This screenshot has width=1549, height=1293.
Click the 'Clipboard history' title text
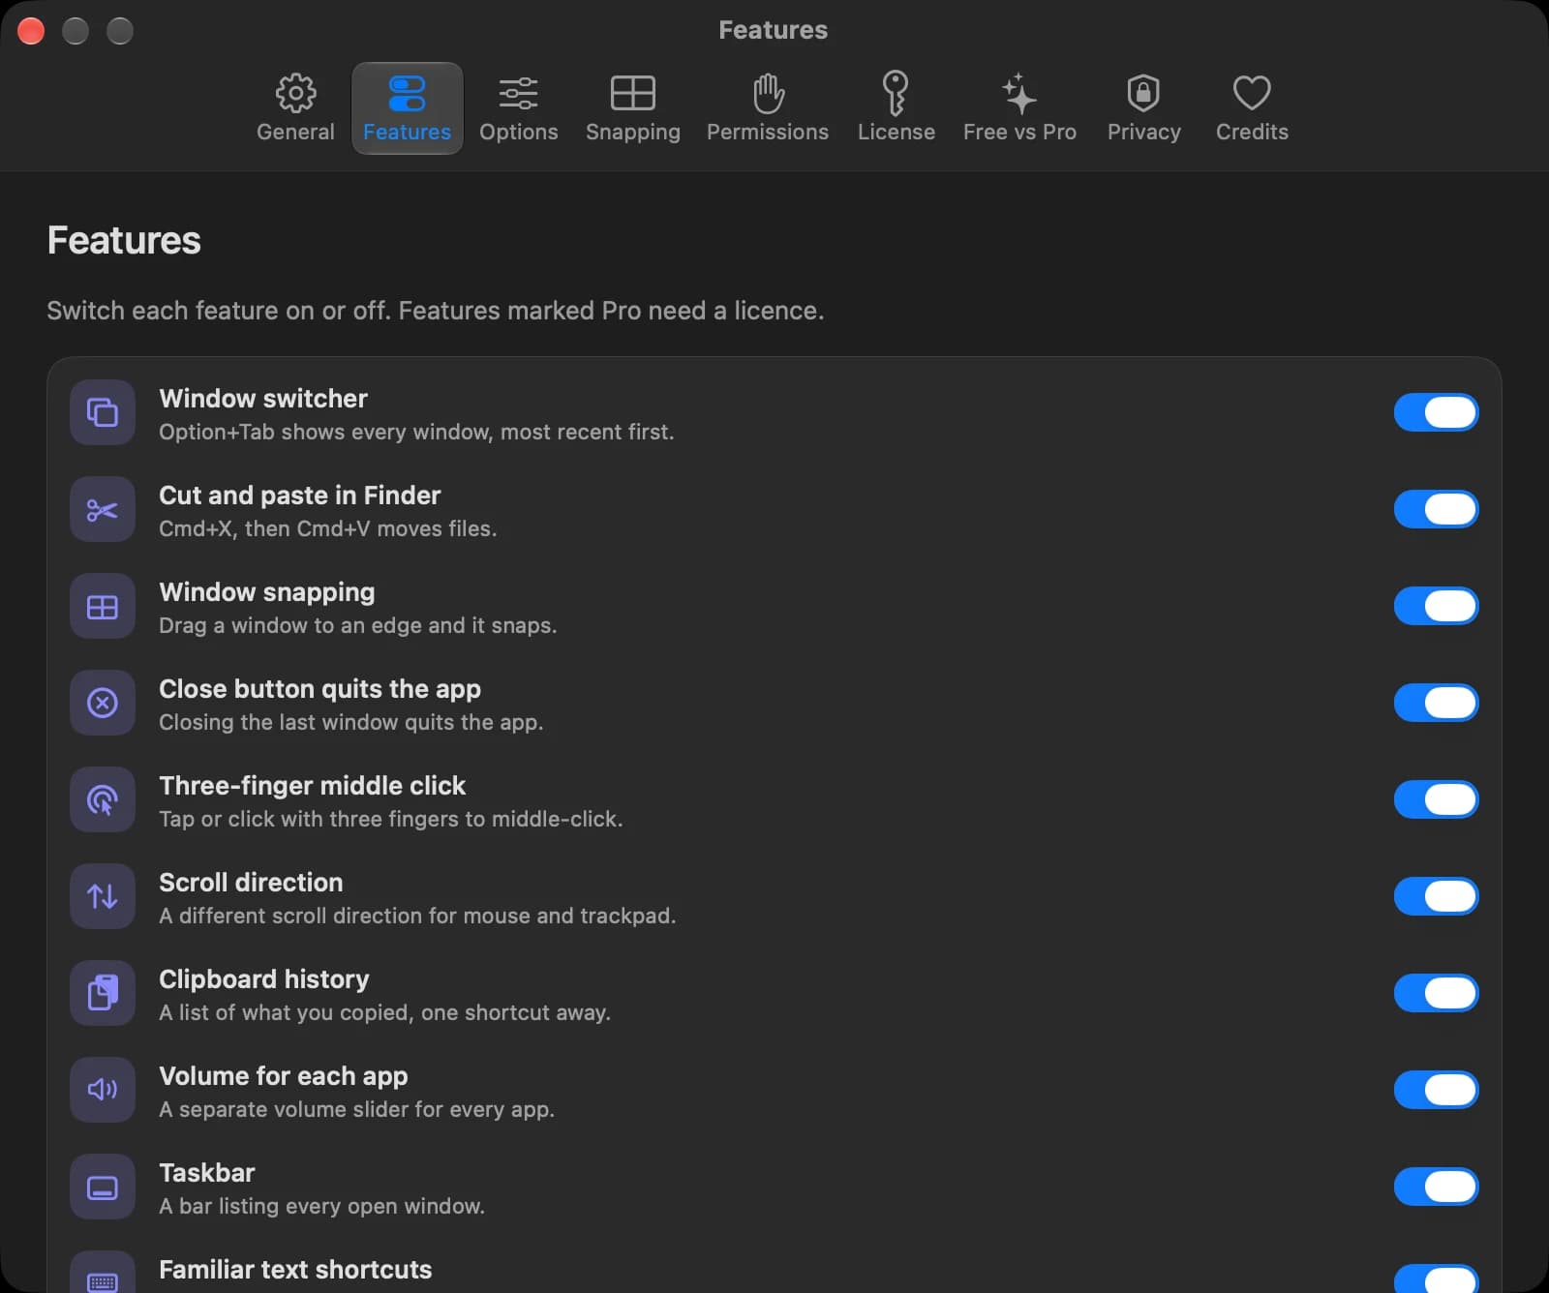[x=264, y=979]
